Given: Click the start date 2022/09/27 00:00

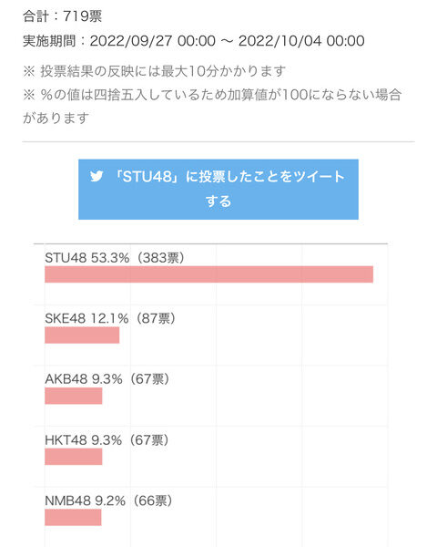Looking at the screenshot, I should click(153, 41).
